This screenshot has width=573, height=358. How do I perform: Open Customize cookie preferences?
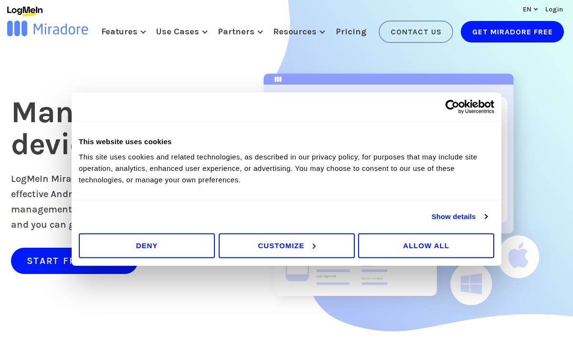tap(286, 246)
